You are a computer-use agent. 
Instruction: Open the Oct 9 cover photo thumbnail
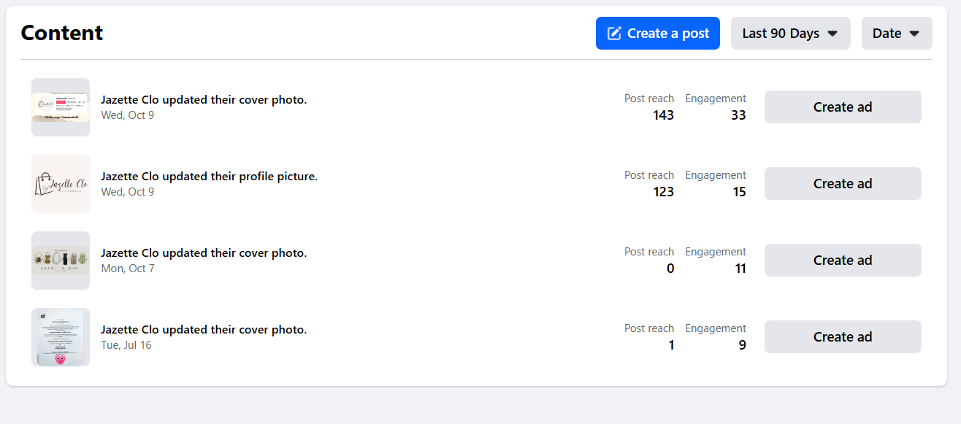(x=61, y=107)
